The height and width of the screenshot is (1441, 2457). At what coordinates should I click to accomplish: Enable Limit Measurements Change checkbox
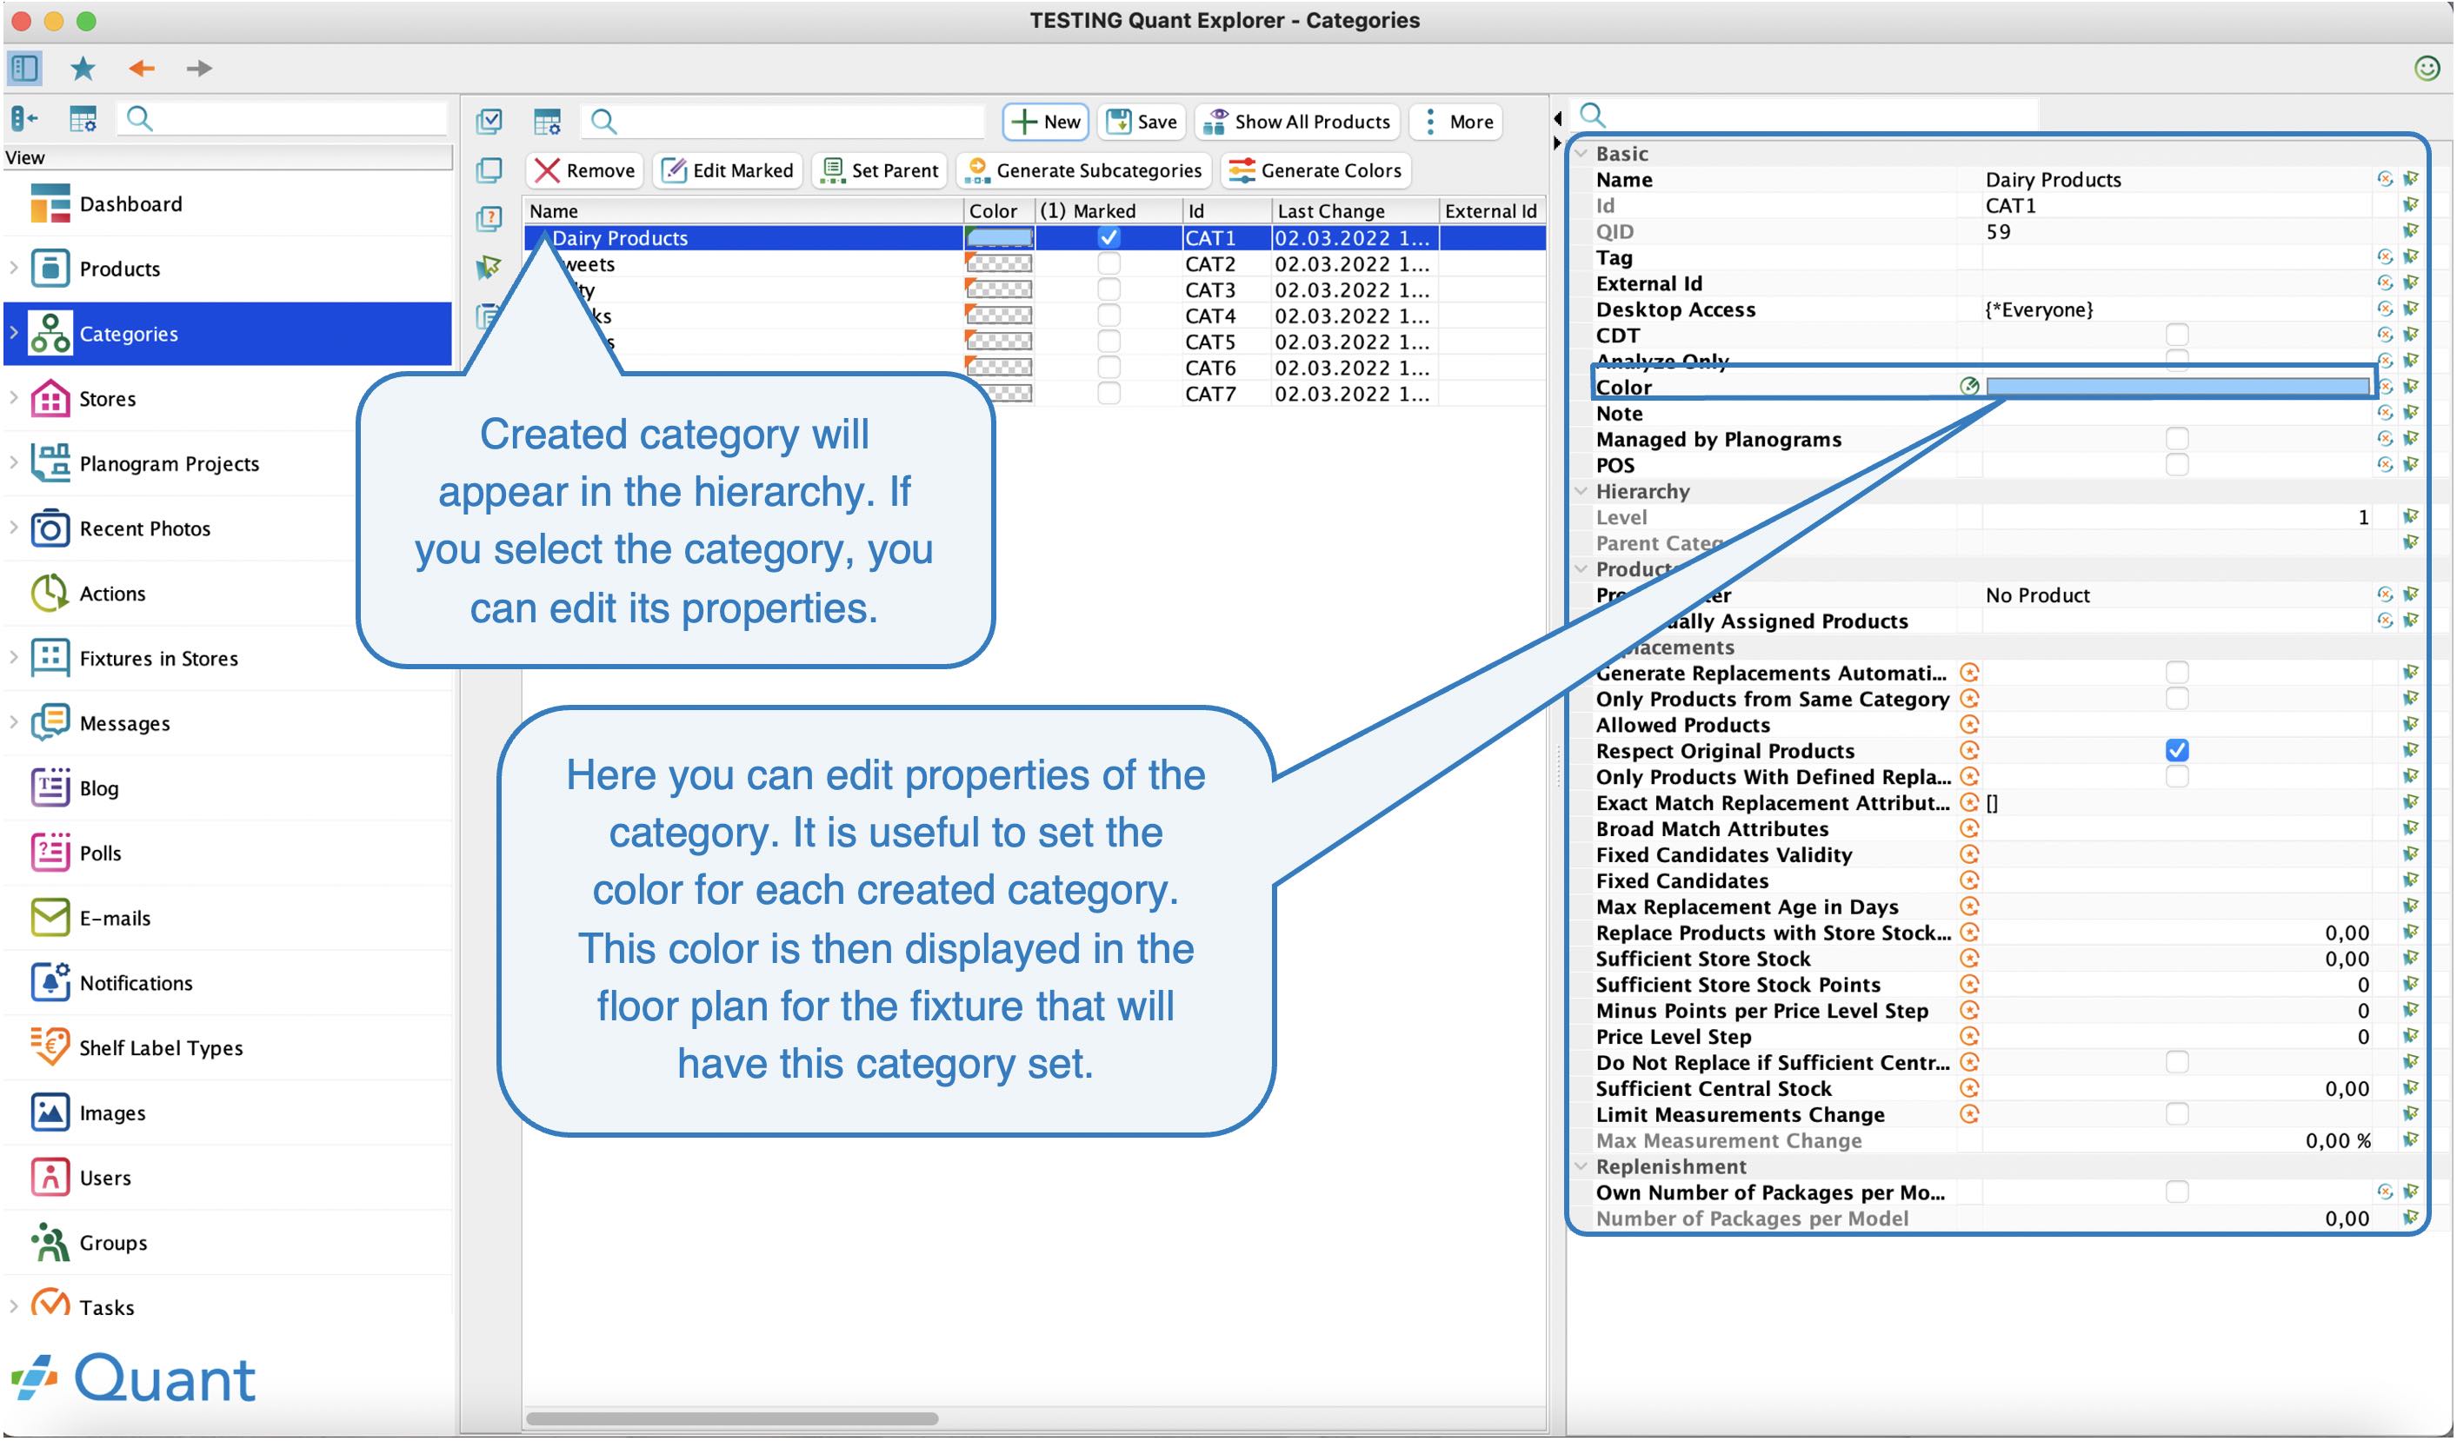pyautogui.click(x=2176, y=1113)
